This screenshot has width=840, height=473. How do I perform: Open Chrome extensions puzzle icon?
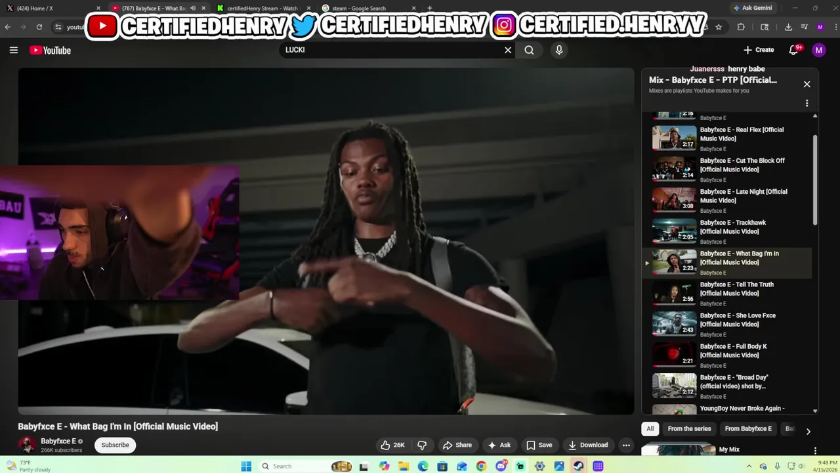click(x=742, y=27)
